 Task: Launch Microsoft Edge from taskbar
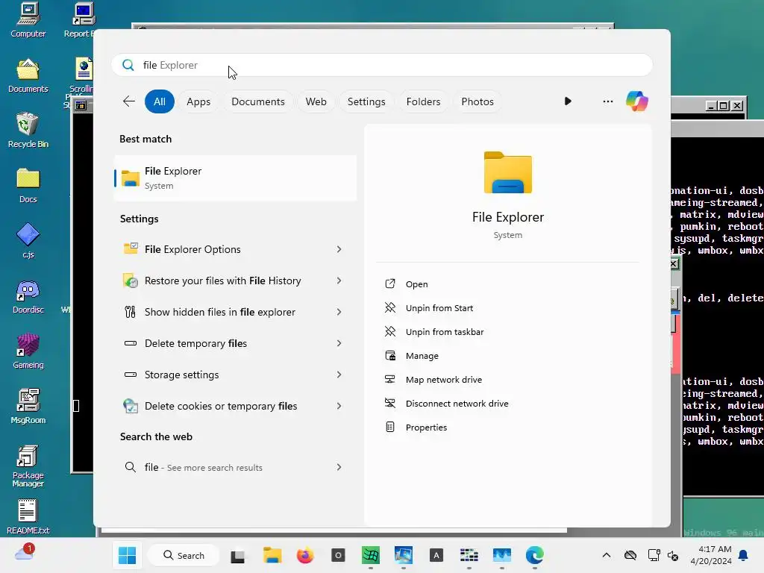[x=534, y=555]
